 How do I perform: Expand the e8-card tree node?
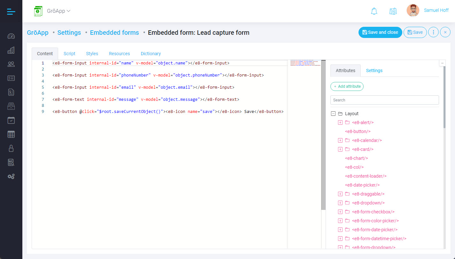(x=340, y=149)
